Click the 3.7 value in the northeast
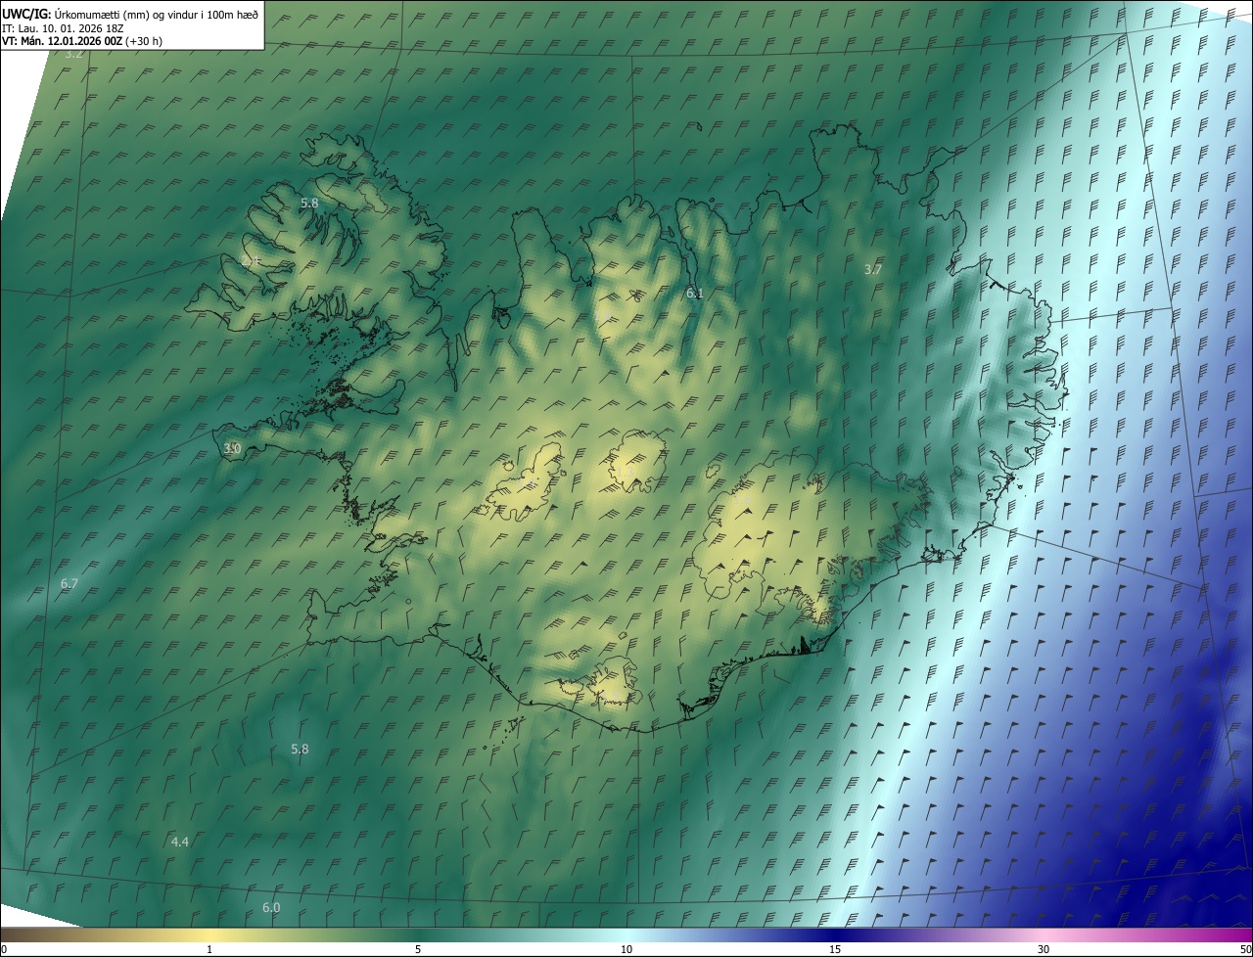This screenshot has width=1253, height=957. click(x=873, y=269)
